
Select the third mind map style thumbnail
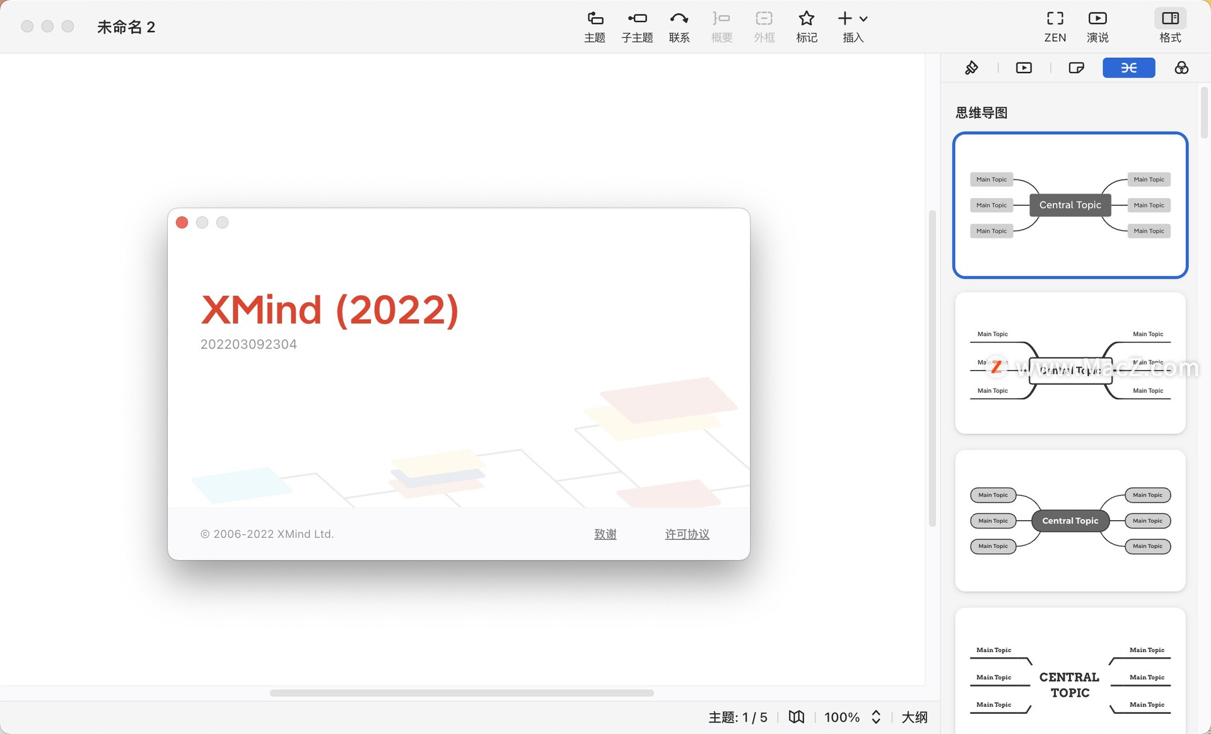coord(1070,520)
